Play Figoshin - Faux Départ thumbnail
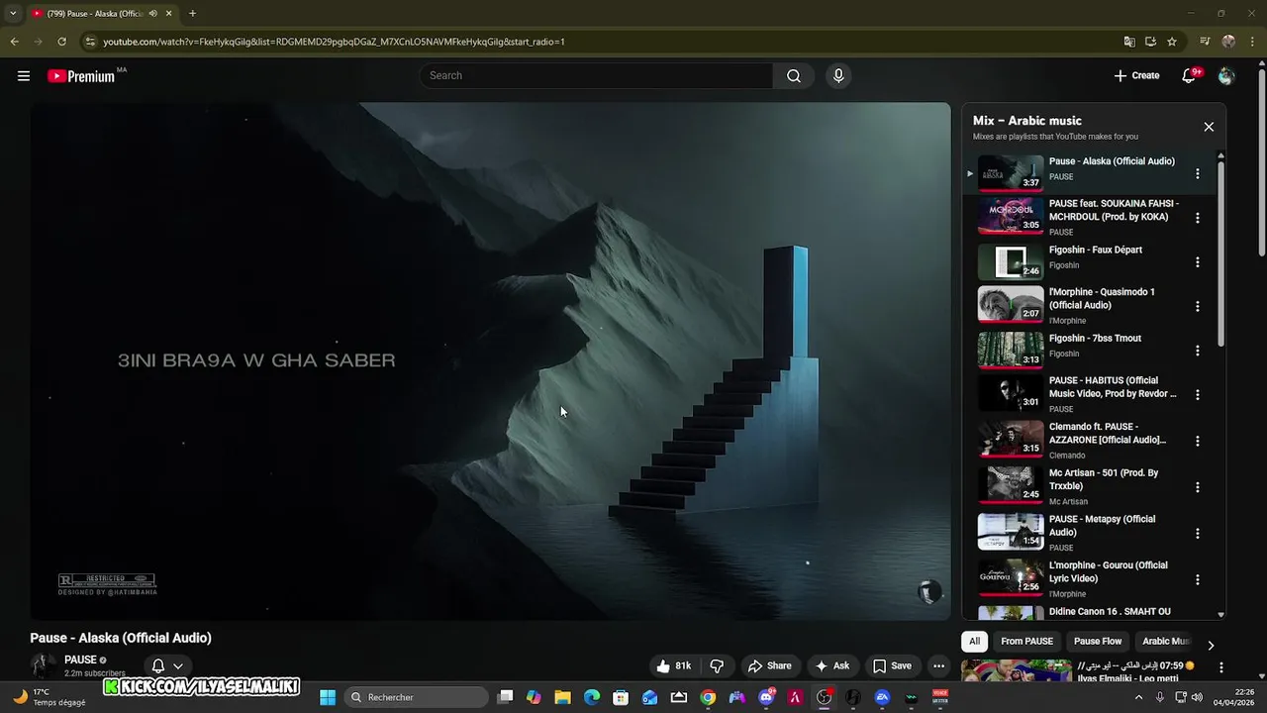This screenshot has width=1267, height=713. coord(1011,261)
